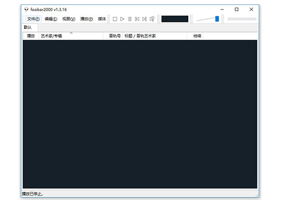Skip to the next track
Viewport: 282px width, 203px height.
(144, 19)
